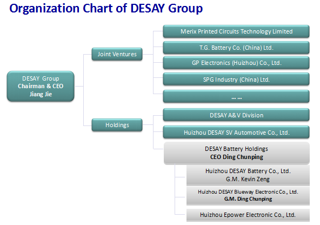Click the name Jiang Jie in the group box
The width and height of the screenshot is (320, 225).
coord(41,94)
